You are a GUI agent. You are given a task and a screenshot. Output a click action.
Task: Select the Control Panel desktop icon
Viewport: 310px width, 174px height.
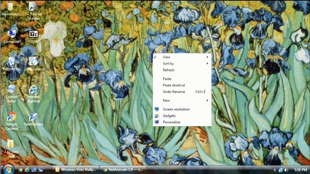[x=11, y=94]
